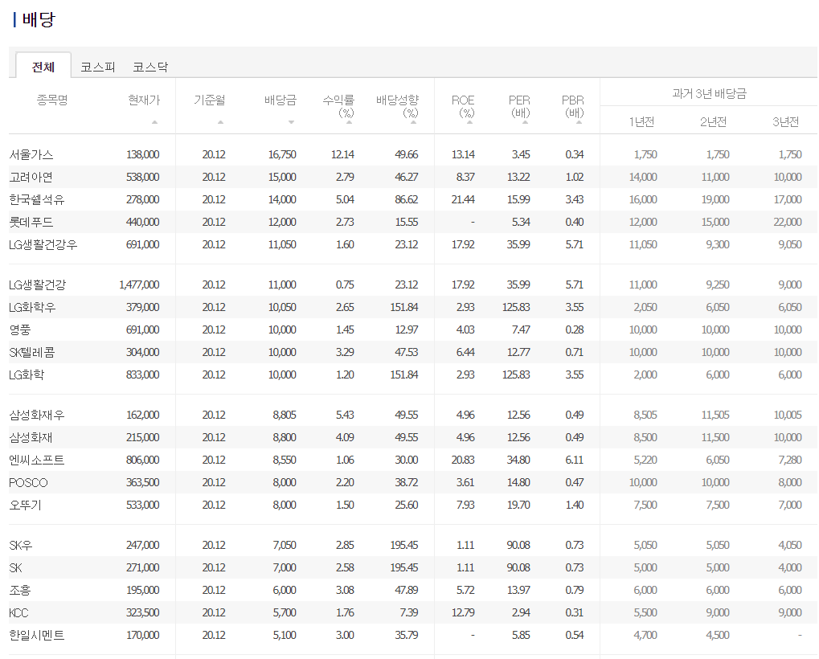
Task: Sort by PBR(배) using its arrow
Action: 579,122
